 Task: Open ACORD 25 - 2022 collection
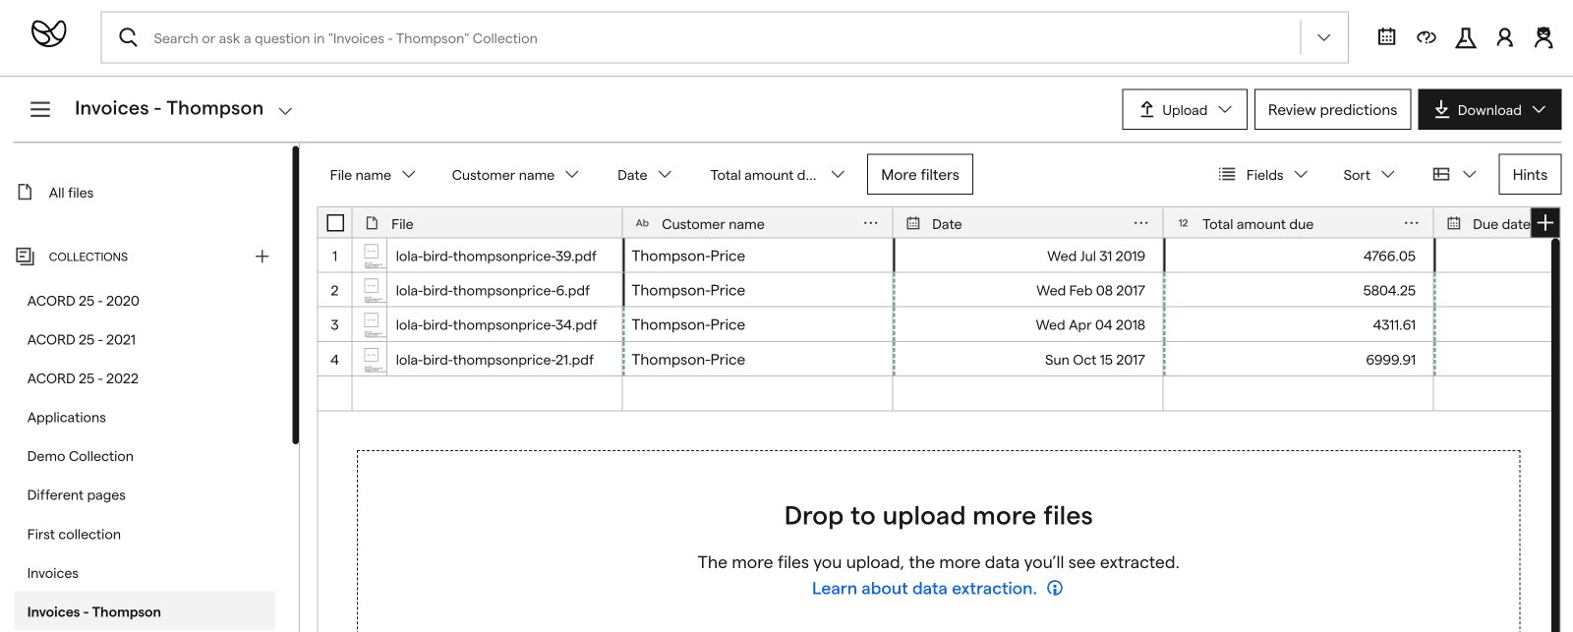point(83,378)
